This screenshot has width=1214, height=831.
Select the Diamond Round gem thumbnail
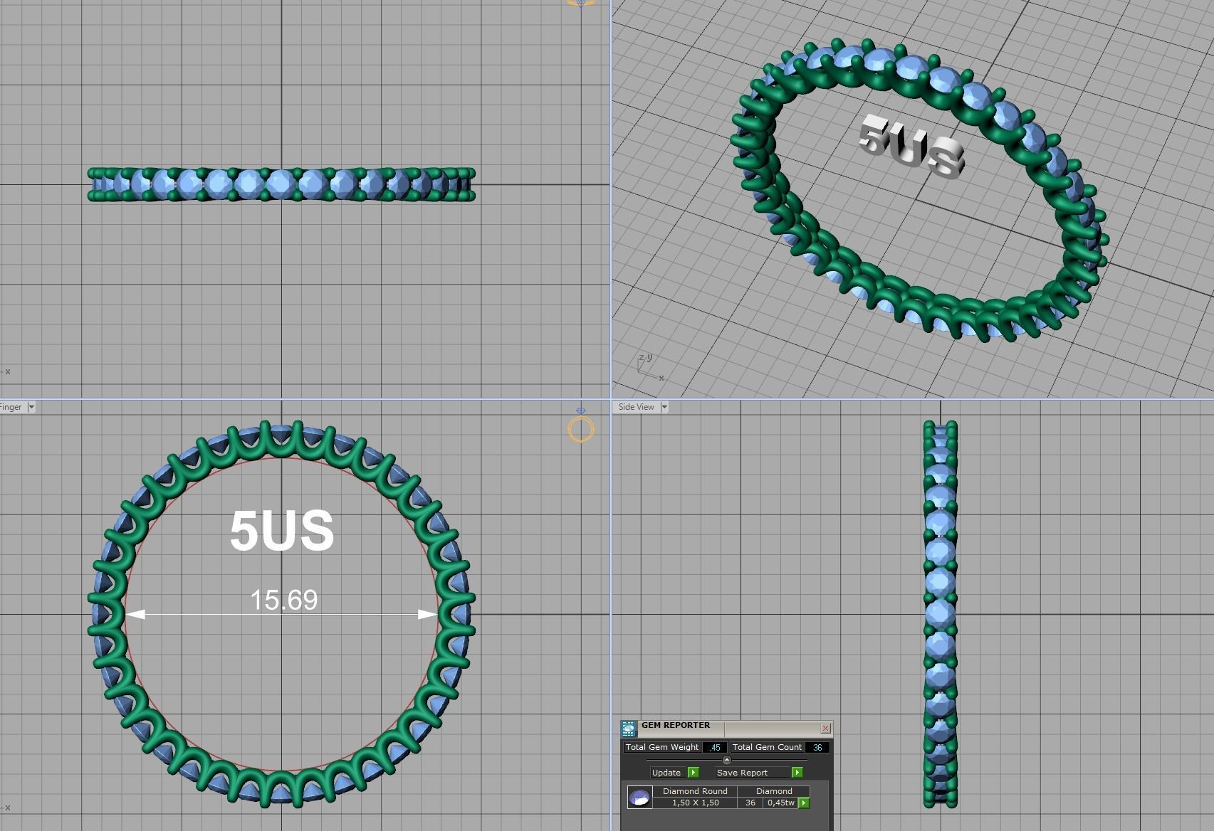tap(639, 798)
